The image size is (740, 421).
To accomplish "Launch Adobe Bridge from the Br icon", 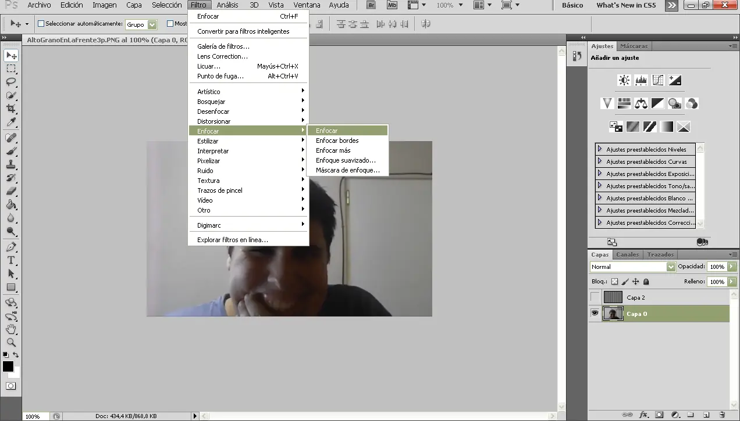I will pos(371,5).
